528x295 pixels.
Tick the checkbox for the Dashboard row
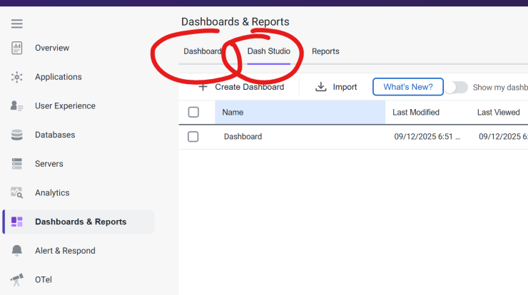(193, 137)
